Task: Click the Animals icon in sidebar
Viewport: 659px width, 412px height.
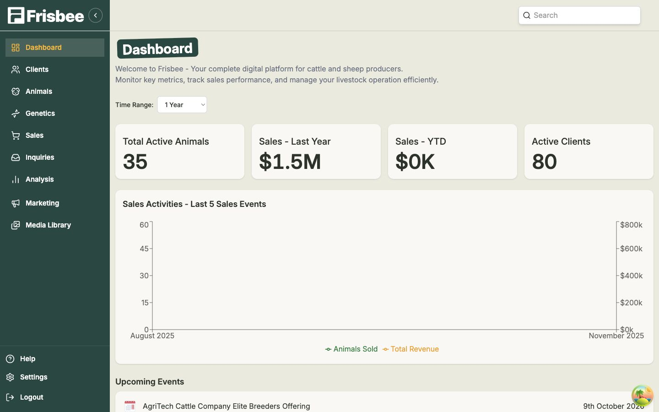Action: (x=16, y=92)
